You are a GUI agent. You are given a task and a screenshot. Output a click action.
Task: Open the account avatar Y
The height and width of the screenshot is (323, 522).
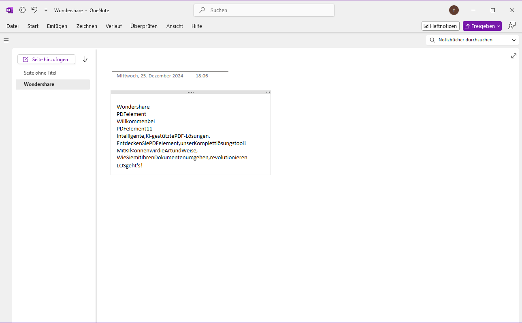point(454,10)
